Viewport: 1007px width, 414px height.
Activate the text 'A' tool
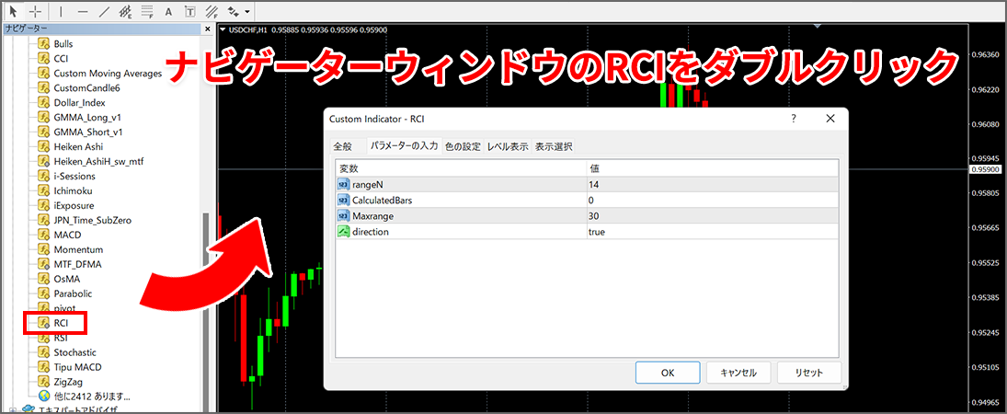pyautogui.click(x=168, y=13)
